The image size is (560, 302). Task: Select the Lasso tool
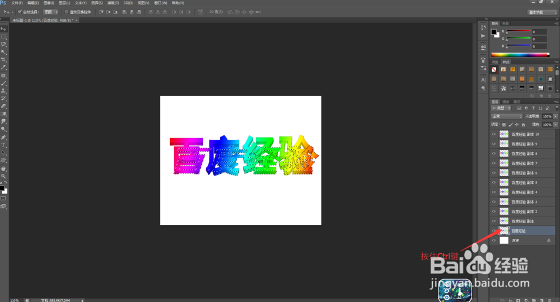click(x=3, y=45)
